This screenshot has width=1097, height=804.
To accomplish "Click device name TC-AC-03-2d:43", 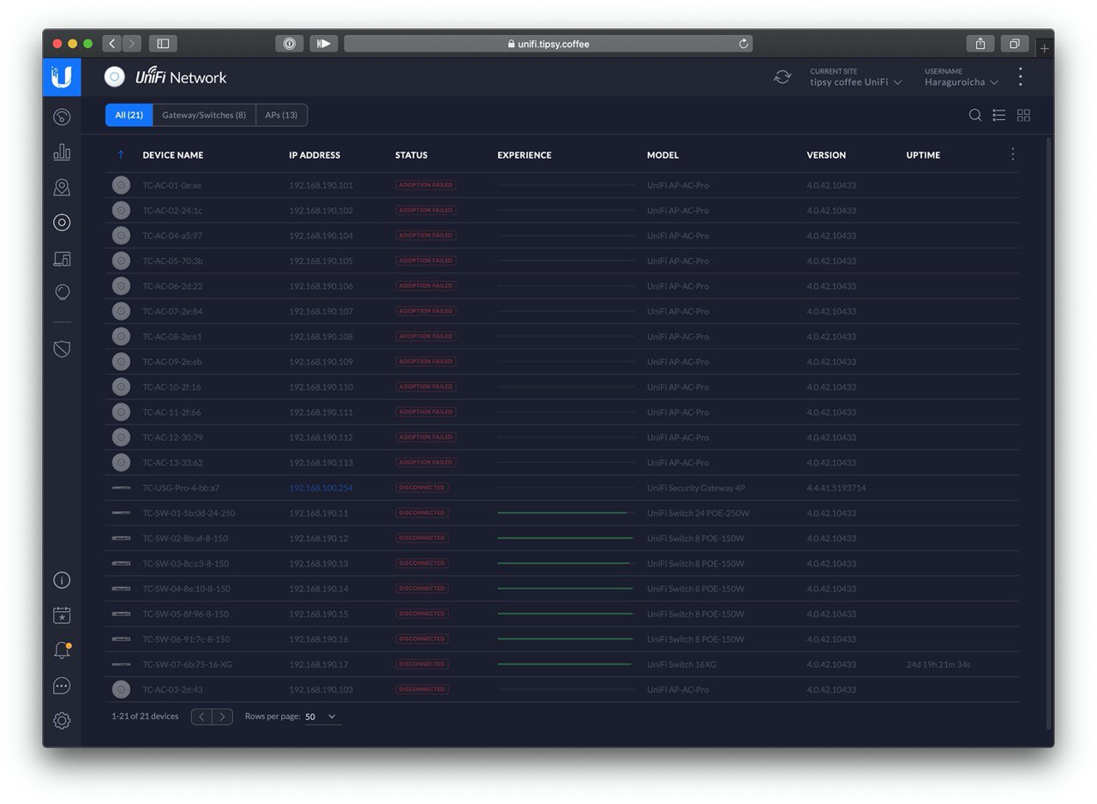I will pyautogui.click(x=172, y=690).
